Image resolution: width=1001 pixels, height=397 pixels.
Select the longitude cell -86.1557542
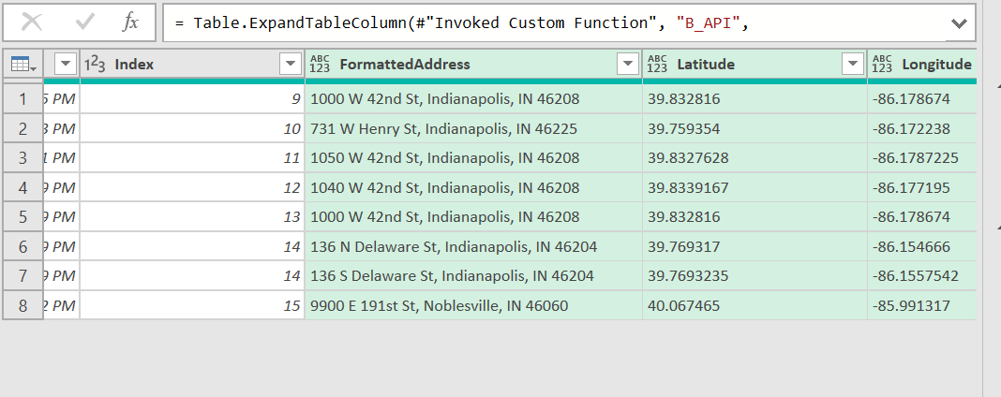(x=922, y=276)
